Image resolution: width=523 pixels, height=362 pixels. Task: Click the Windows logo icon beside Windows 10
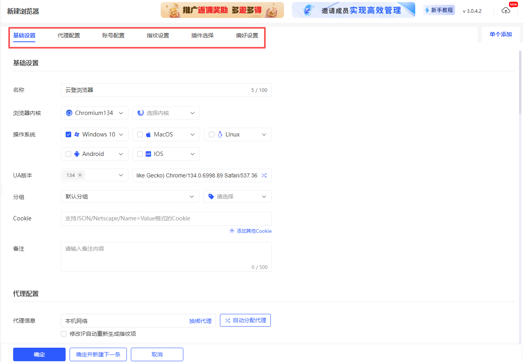(x=77, y=134)
